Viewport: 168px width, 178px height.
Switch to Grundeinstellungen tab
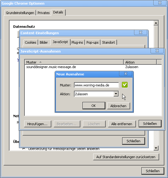click(20, 13)
